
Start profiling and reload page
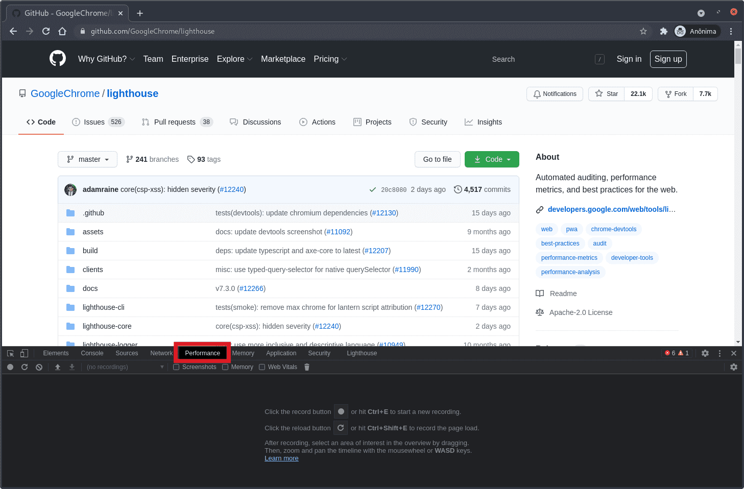point(25,367)
